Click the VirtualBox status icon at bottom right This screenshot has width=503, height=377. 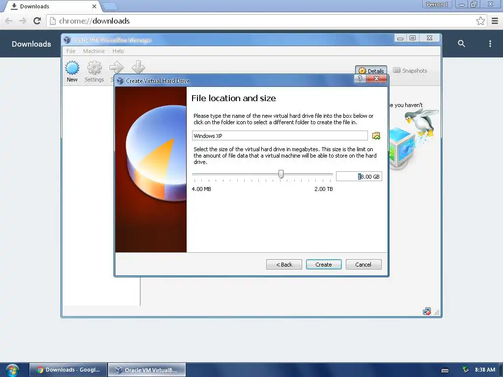click(x=427, y=311)
